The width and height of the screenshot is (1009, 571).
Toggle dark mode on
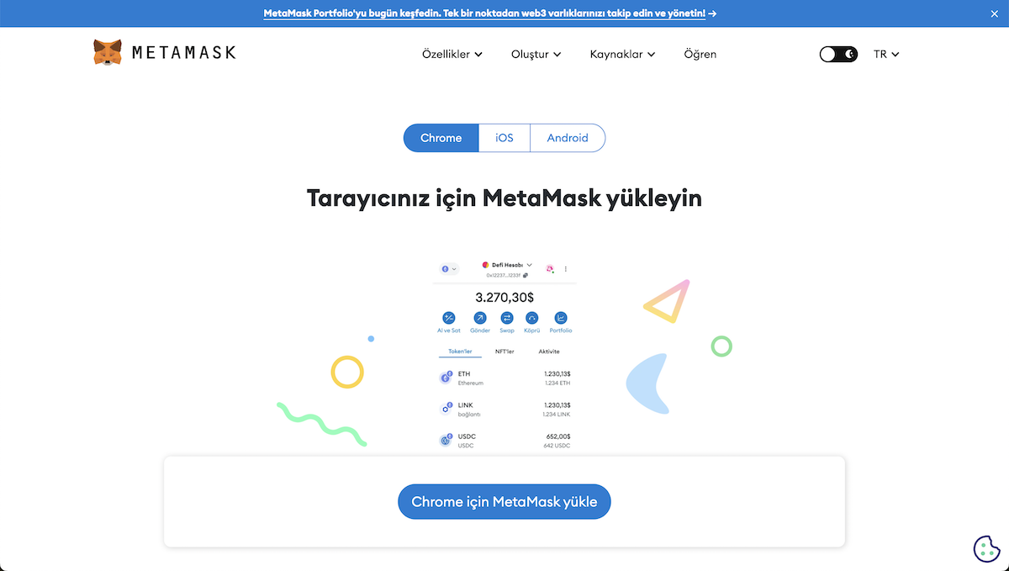(838, 53)
